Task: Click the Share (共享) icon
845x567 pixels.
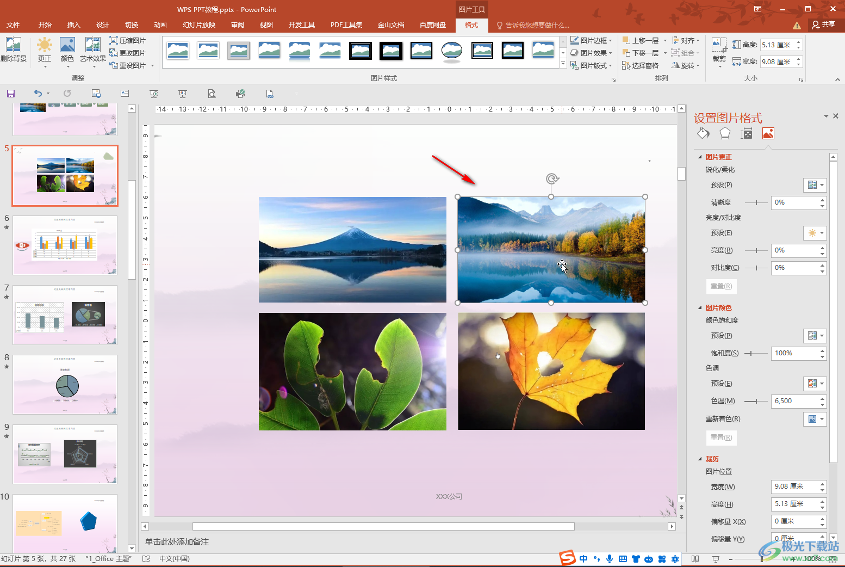Action: pos(823,24)
